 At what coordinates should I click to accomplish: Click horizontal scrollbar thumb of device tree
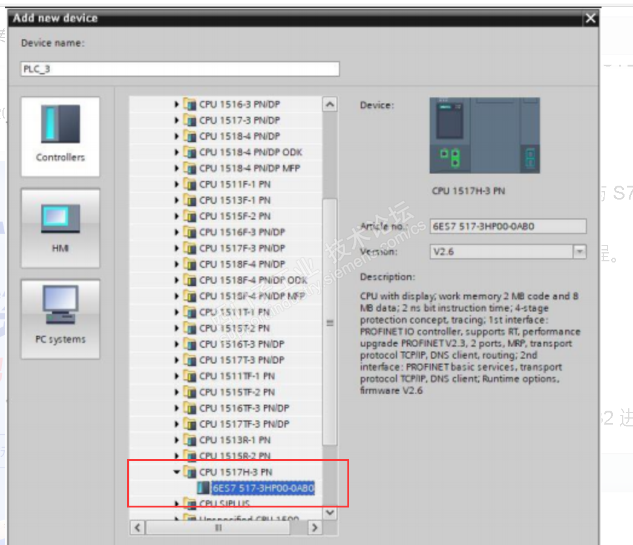[x=218, y=527]
